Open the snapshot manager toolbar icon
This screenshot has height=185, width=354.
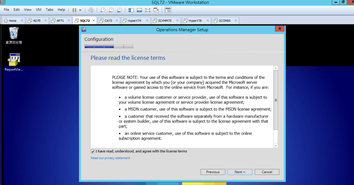(x=119, y=10)
